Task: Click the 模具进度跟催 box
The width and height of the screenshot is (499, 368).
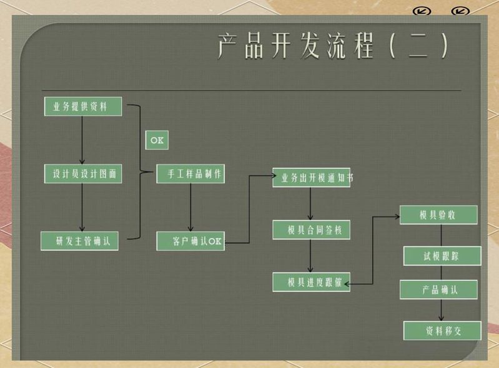Action: pos(312,282)
